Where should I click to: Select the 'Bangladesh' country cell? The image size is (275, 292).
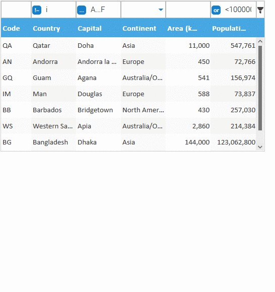click(53, 142)
